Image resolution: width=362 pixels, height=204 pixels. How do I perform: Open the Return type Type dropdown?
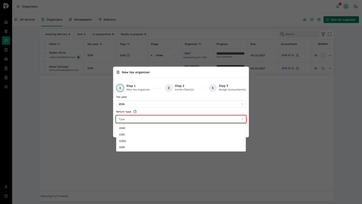[x=181, y=119]
